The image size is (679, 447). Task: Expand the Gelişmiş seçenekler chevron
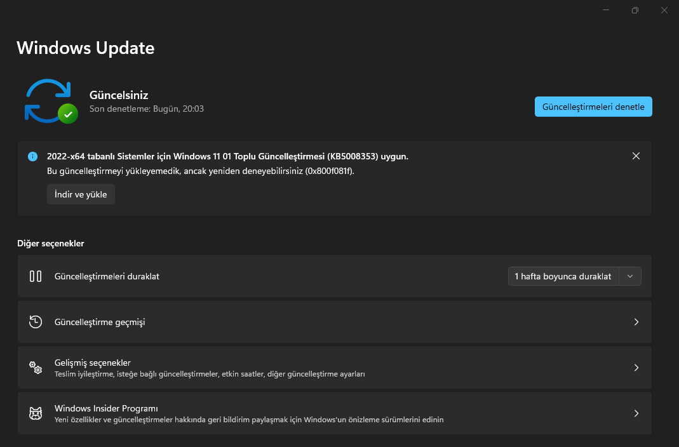click(636, 368)
